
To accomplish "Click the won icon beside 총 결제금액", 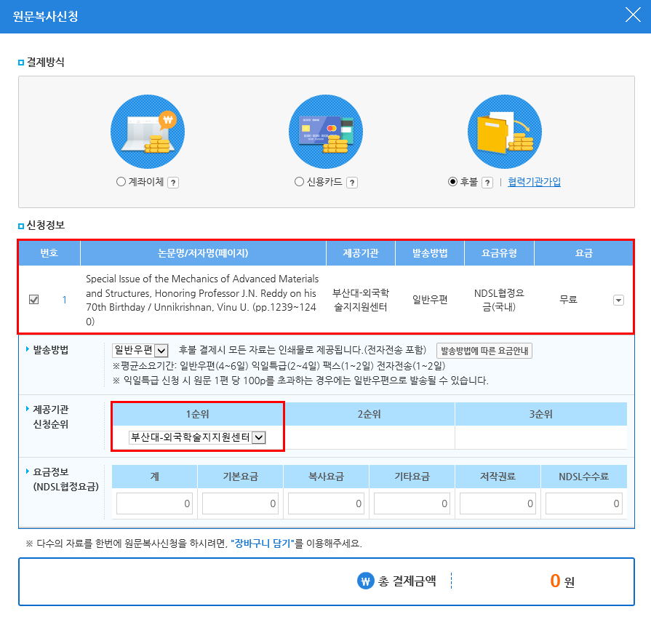I will pos(365,581).
